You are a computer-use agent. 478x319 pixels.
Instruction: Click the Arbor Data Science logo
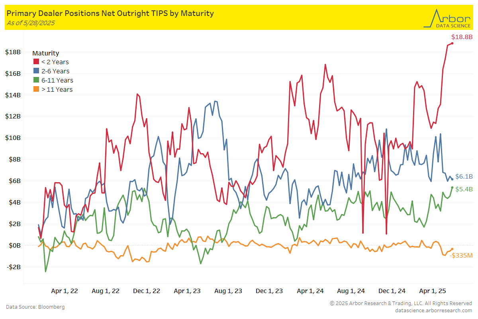click(x=447, y=18)
